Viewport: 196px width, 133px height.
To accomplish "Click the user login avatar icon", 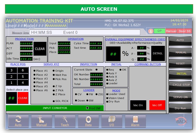I will [151, 31].
